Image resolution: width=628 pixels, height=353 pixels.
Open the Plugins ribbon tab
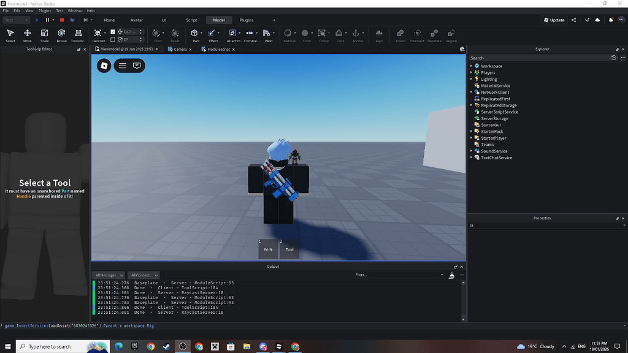point(247,20)
